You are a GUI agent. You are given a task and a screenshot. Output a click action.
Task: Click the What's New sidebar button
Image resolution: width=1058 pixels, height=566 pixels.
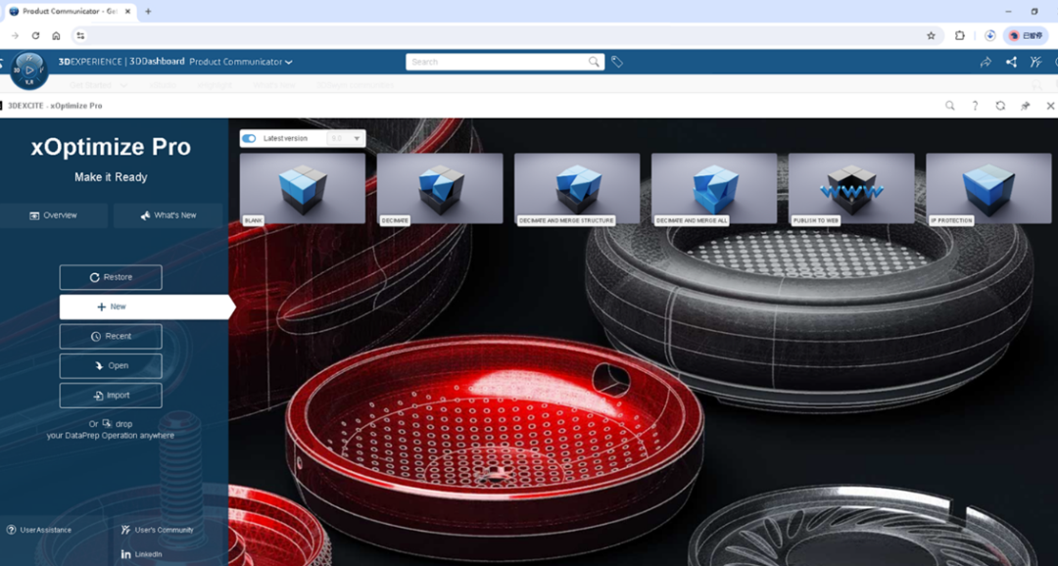168,215
